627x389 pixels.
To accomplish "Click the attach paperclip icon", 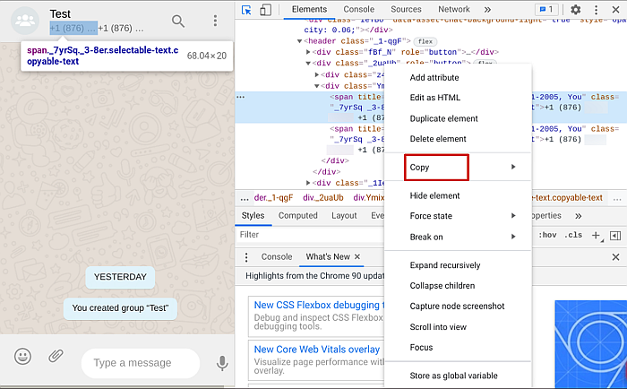I will tap(56, 355).
